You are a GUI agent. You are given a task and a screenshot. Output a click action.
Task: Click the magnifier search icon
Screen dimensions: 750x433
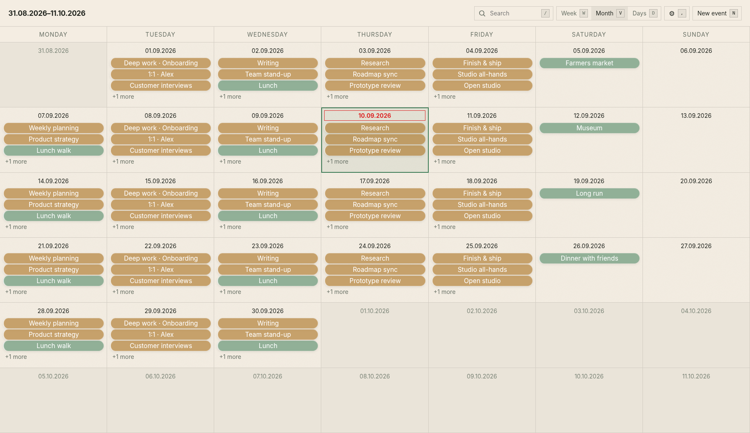point(482,13)
